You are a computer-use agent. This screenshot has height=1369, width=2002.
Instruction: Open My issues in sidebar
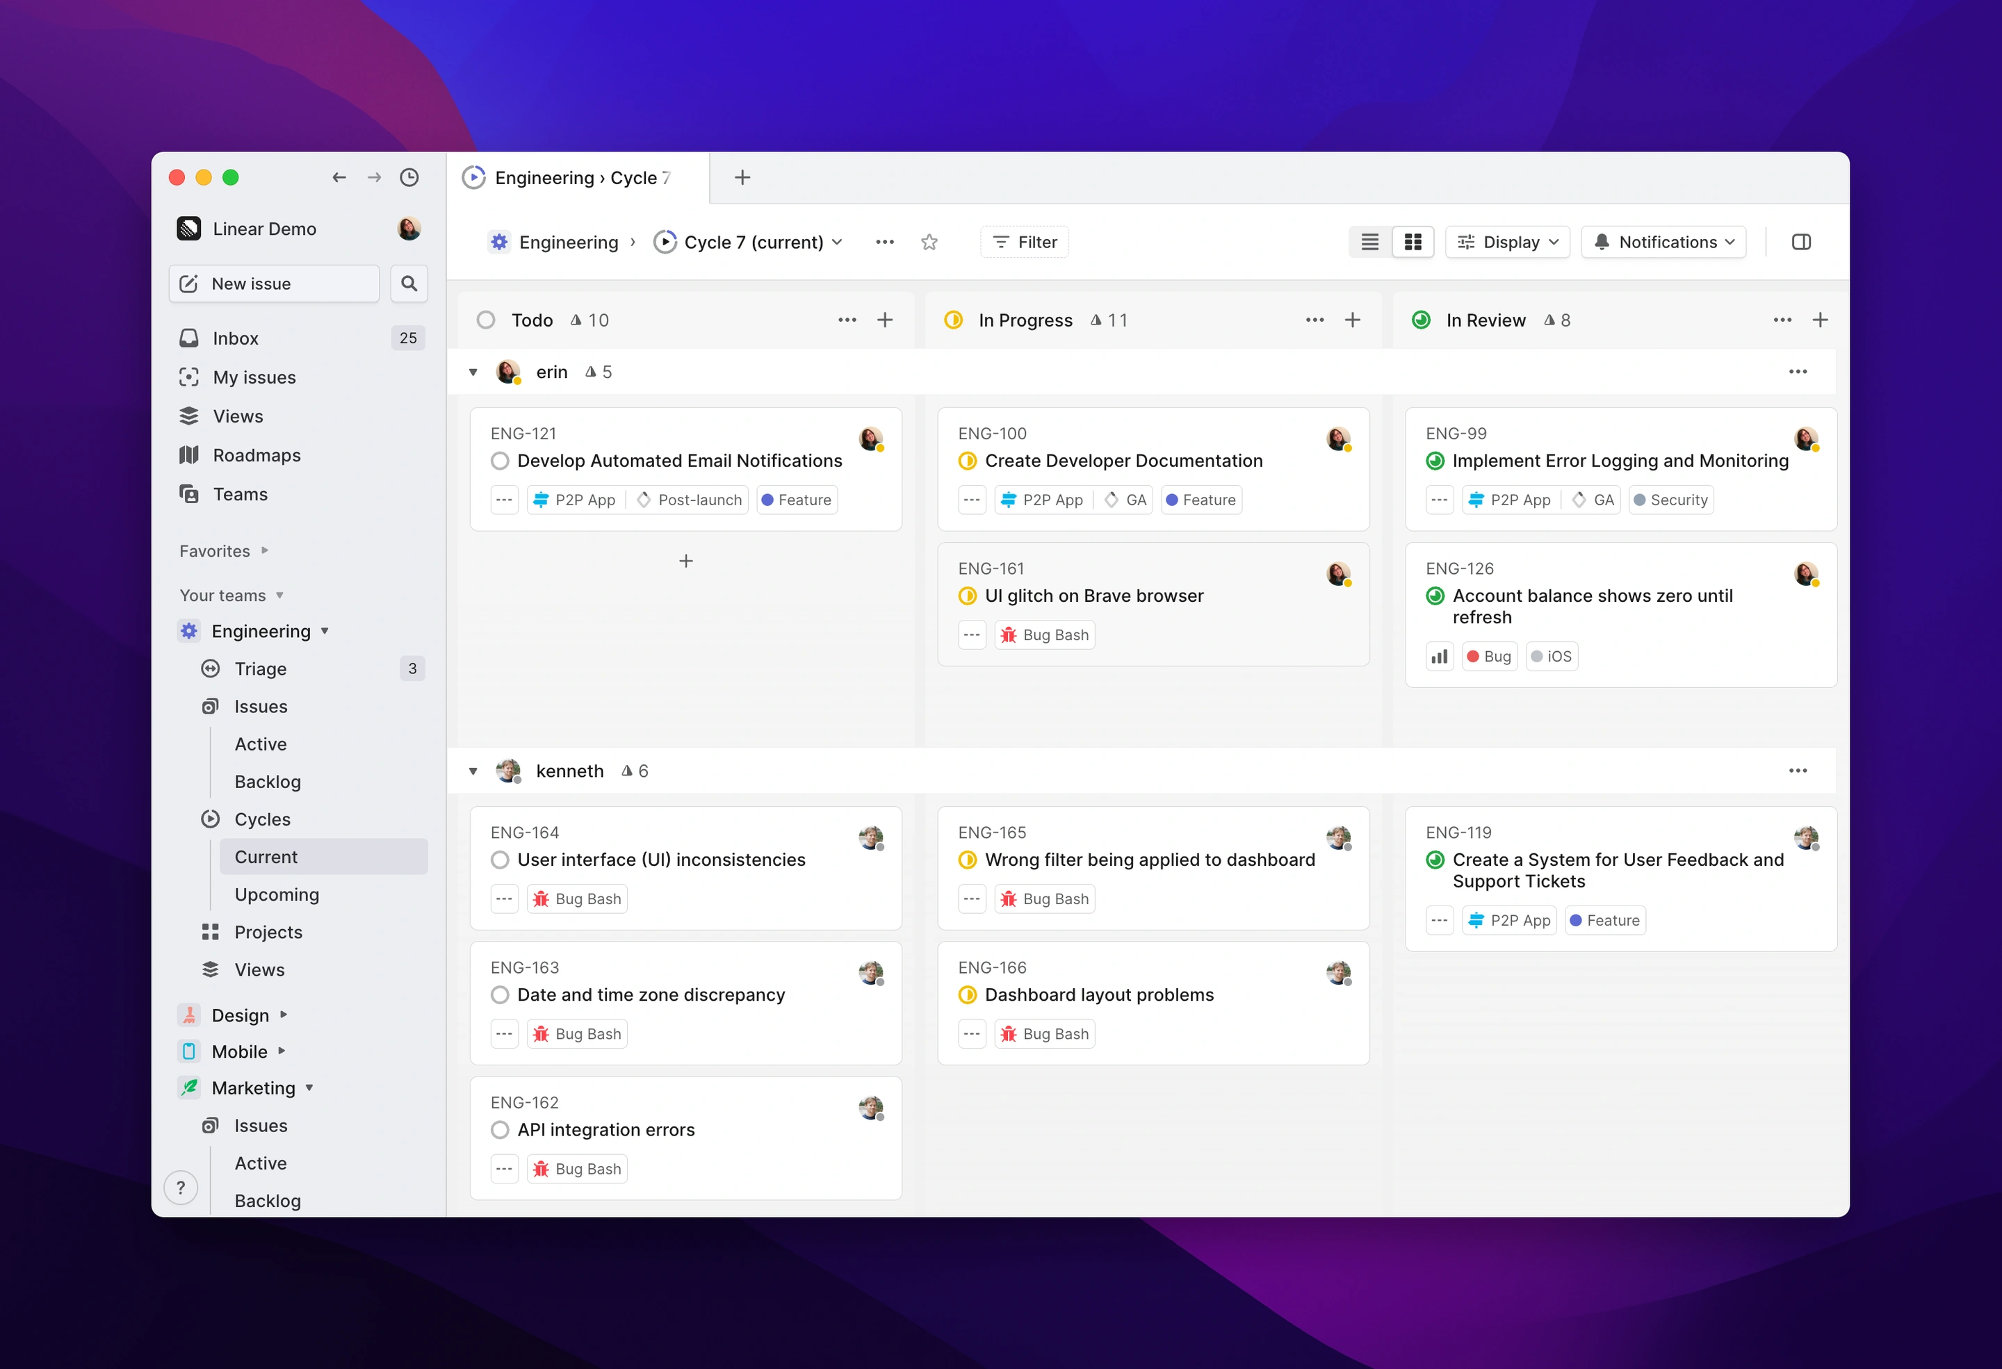[x=298, y=377]
